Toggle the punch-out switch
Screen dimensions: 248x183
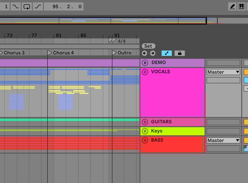pos(38,6)
